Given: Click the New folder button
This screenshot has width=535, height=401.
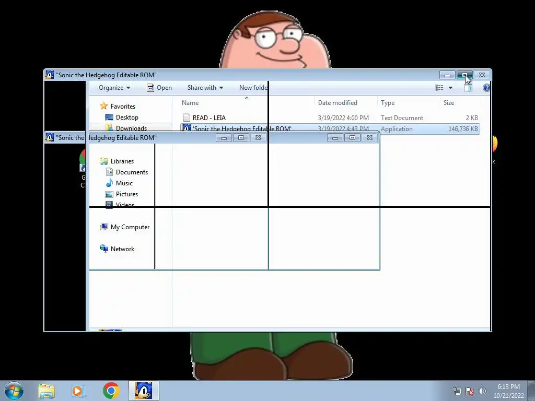Looking at the screenshot, I should pos(253,88).
